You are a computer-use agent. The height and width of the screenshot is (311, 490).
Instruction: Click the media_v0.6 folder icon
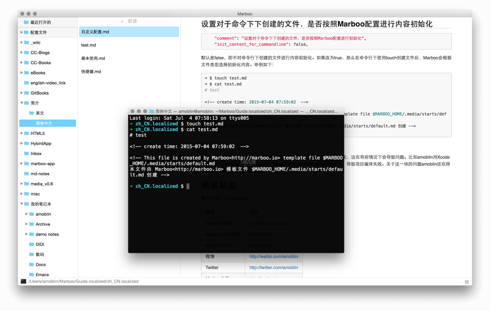click(26, 184)
